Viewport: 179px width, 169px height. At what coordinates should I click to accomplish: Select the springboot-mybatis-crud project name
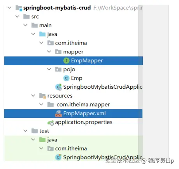[57, 8]
